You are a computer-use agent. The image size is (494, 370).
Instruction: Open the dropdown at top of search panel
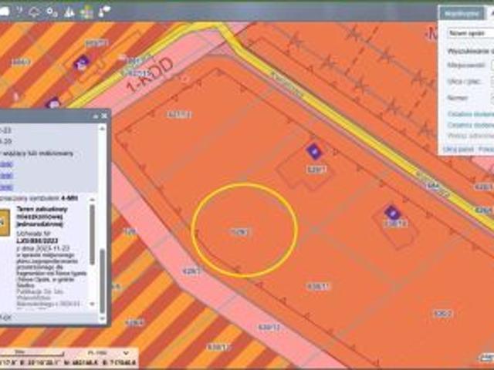tap(469, 33)
